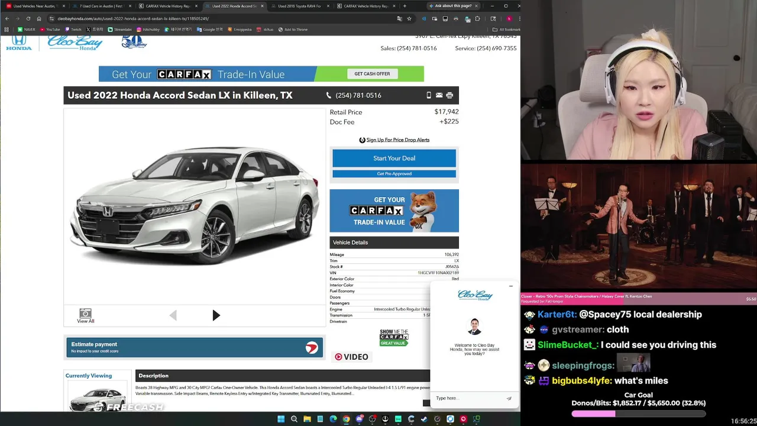Switch to the Used 2018 Toyota RAV4 tab
This screenshot has width=757, height=426.
299,6
